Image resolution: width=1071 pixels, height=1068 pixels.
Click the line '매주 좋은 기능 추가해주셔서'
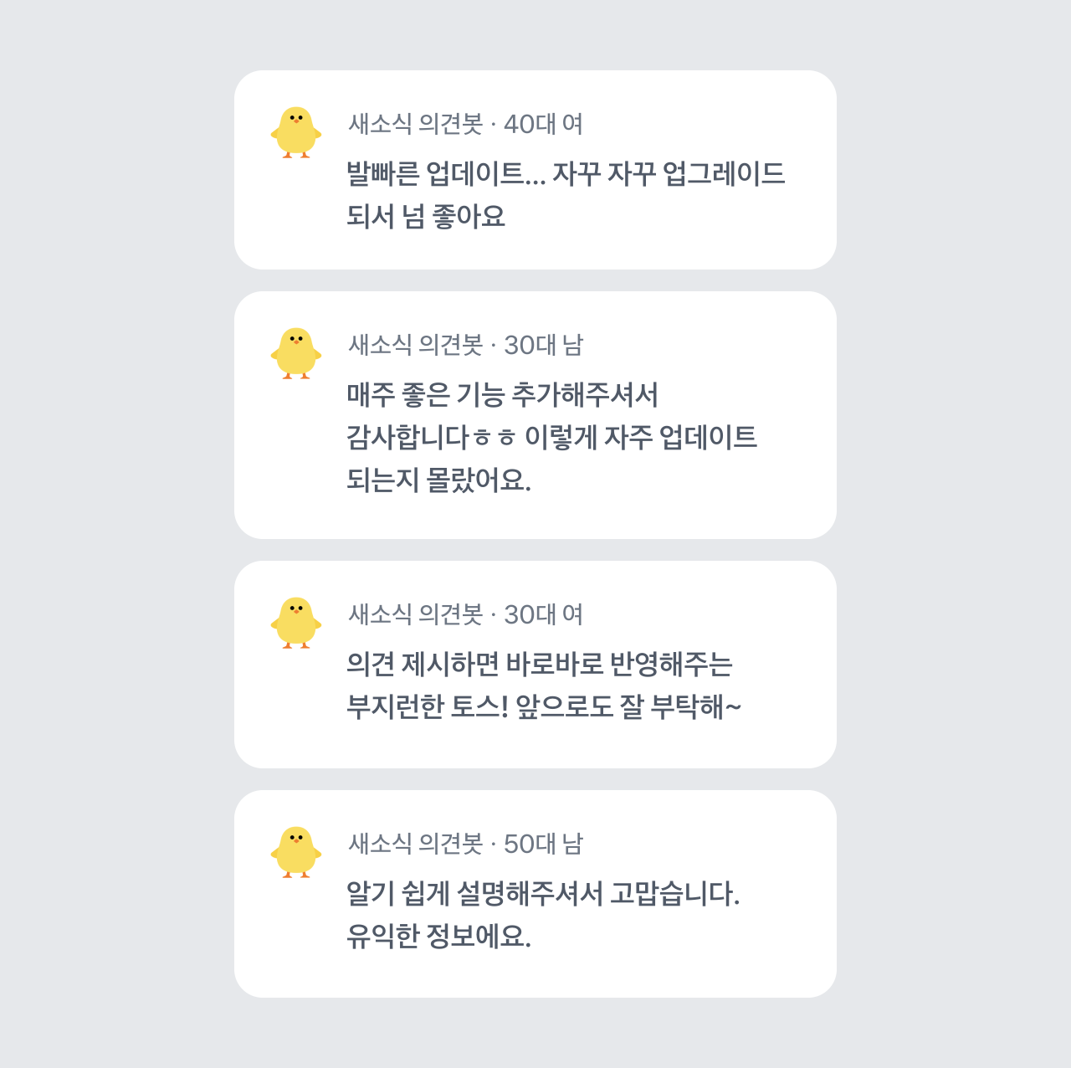point(503,394)
